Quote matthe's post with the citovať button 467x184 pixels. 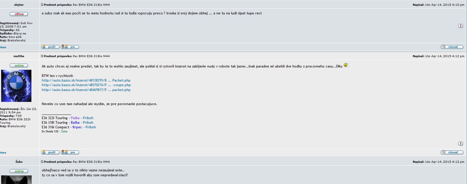(x=452, y=152)
